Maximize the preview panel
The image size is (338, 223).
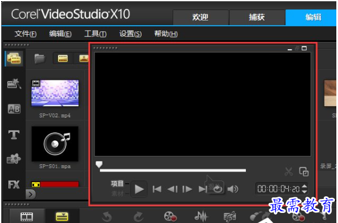pos(304,48)
